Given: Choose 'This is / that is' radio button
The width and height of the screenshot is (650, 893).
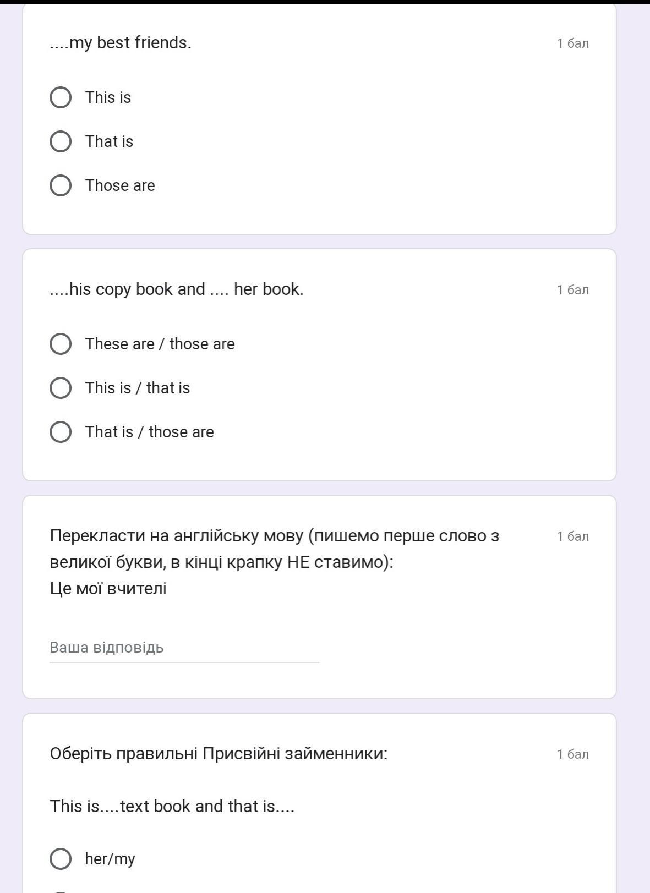Looking at the screenshot, I should (61, 388).
